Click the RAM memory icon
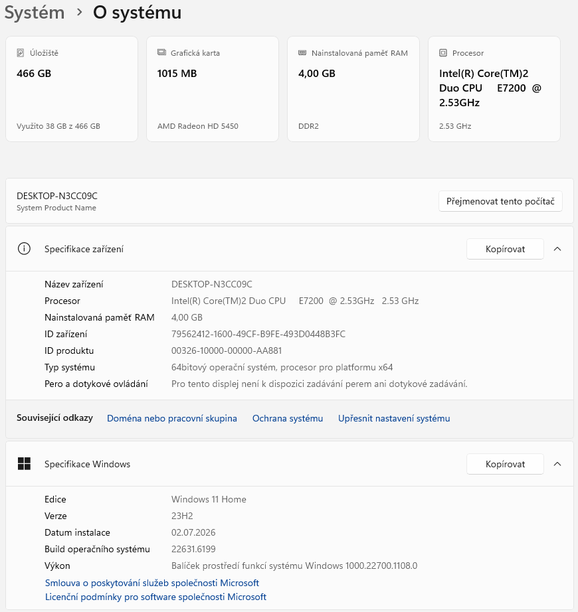The image size is (578, 612). click(x=302, y=52)
